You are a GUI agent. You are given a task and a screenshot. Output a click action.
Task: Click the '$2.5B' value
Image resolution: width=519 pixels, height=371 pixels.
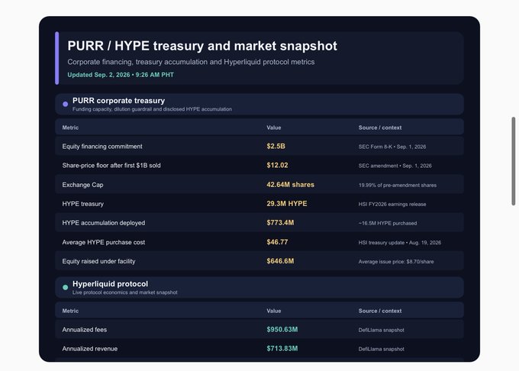pyautogui.click(x=276, y=146)
